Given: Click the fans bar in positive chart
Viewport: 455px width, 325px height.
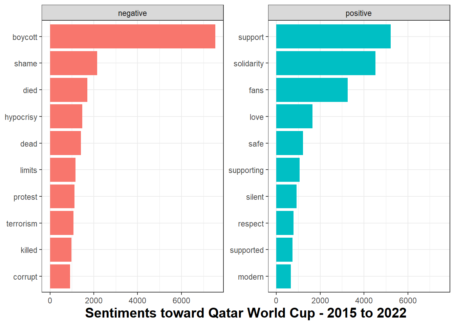Looking at the screenshot, I should (x=312, y=90).
